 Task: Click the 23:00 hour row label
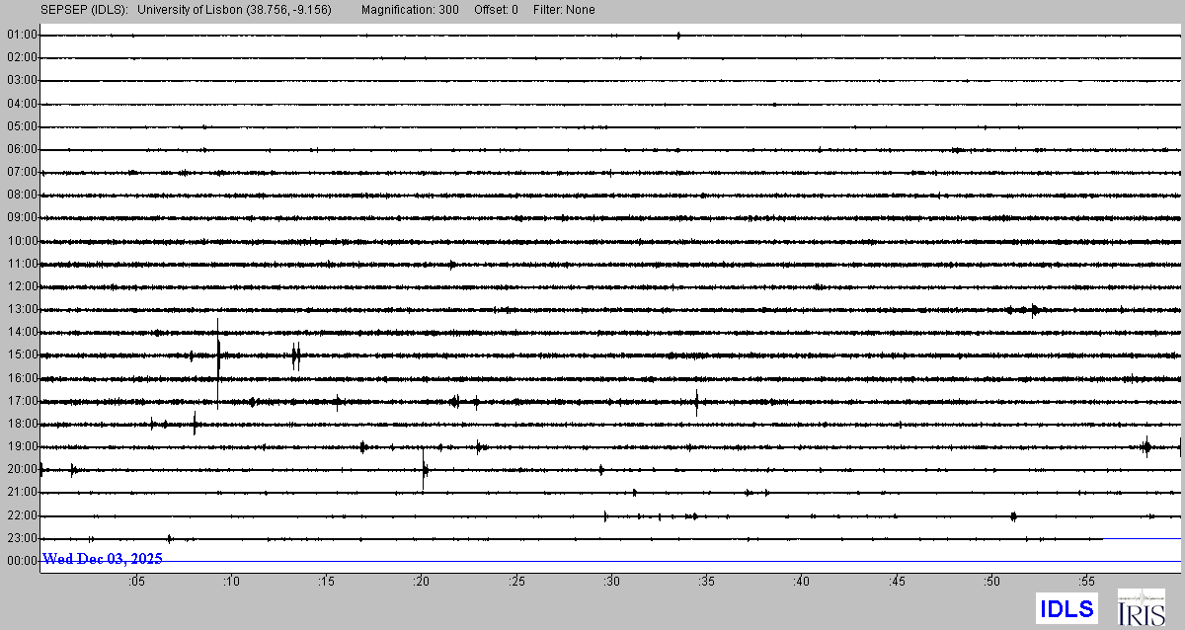pyautogui.click(x=22, y=538)
